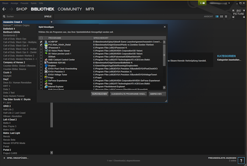Viewport: 247px width, 166px height.
Task: Click AUSGEWÄHLTE PROGRAMME HINZUFÜGEN button
Action: click(x=128, y=94)
